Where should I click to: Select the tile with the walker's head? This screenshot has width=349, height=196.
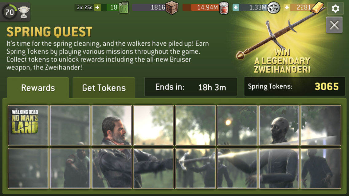pos(279,126)
